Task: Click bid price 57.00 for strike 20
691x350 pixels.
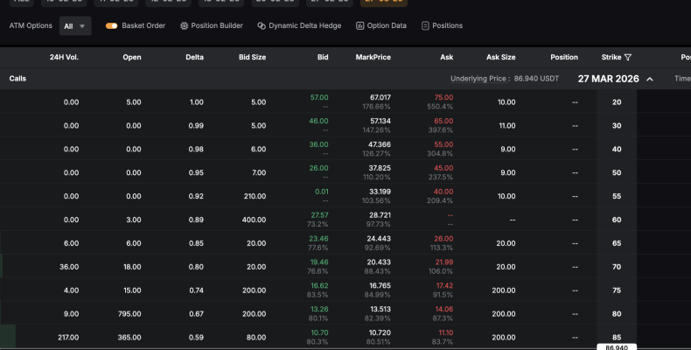Action: (x=319, y=97)
